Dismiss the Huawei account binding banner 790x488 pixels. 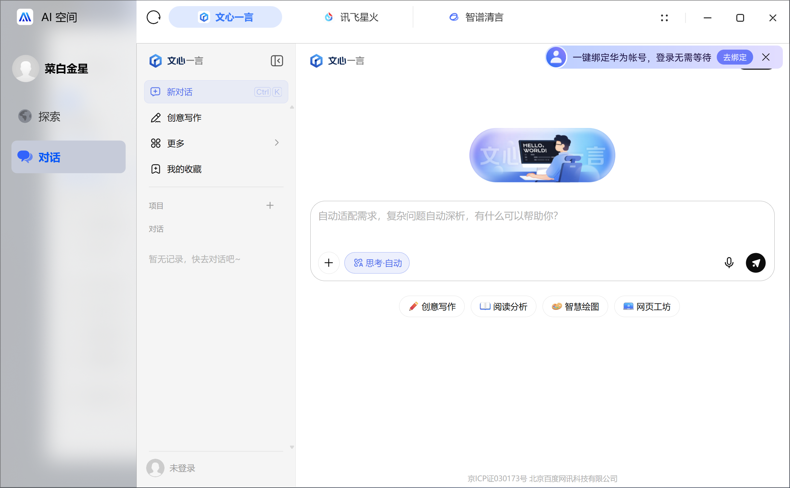click(x=766, y=57)
